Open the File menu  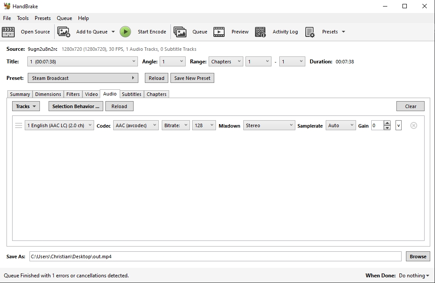click(x=7, y=18)
